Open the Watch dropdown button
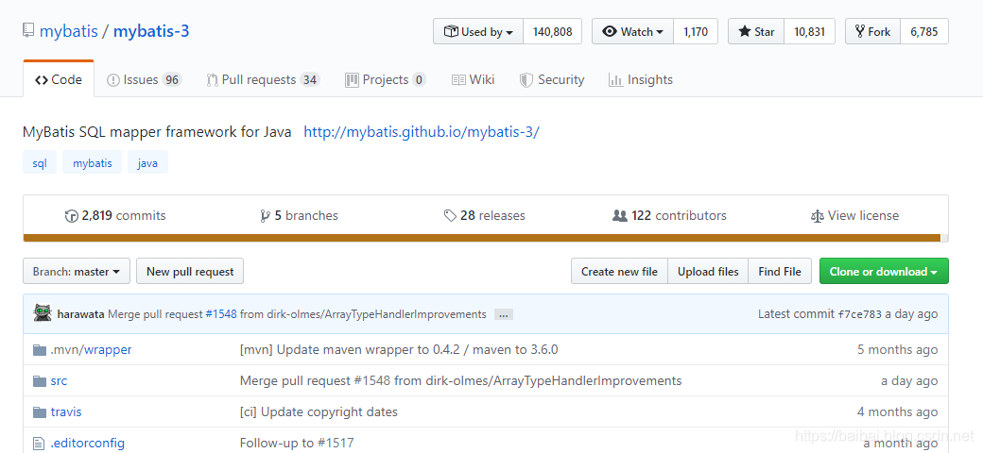 [x=632, y=31]
